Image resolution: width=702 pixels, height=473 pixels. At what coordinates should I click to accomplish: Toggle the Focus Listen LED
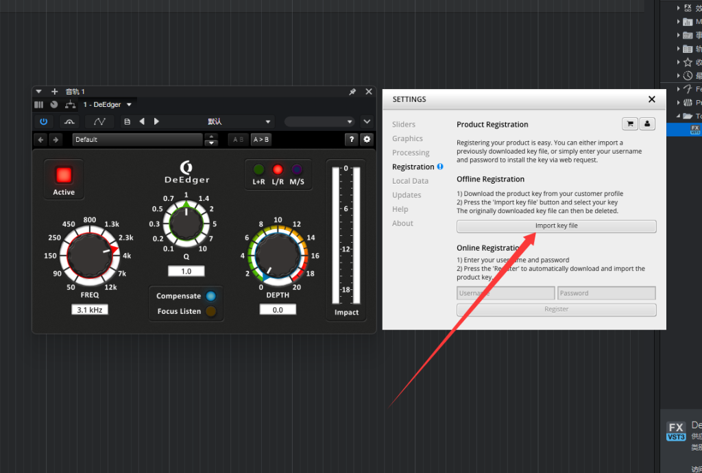click(210, 311)
